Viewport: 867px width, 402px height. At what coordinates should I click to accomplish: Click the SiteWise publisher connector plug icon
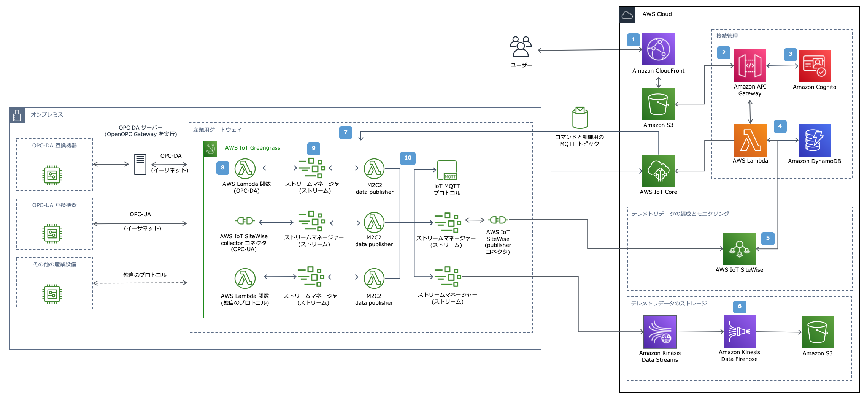(x=498, y=220)
